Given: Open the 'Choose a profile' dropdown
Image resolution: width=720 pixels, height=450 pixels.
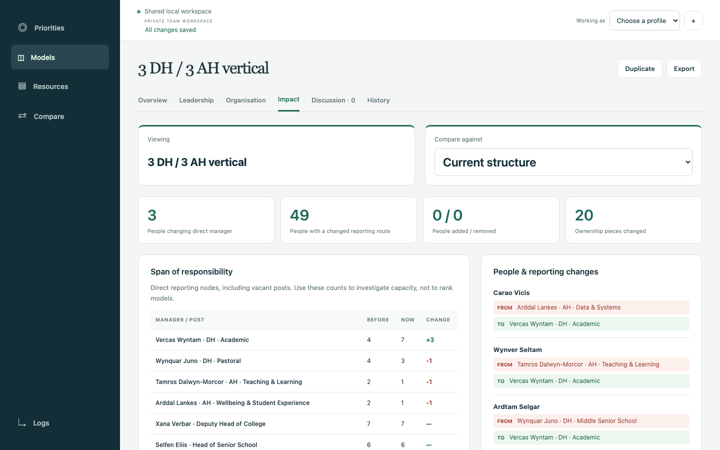Looking at the screenshot, I should (644, 20).
